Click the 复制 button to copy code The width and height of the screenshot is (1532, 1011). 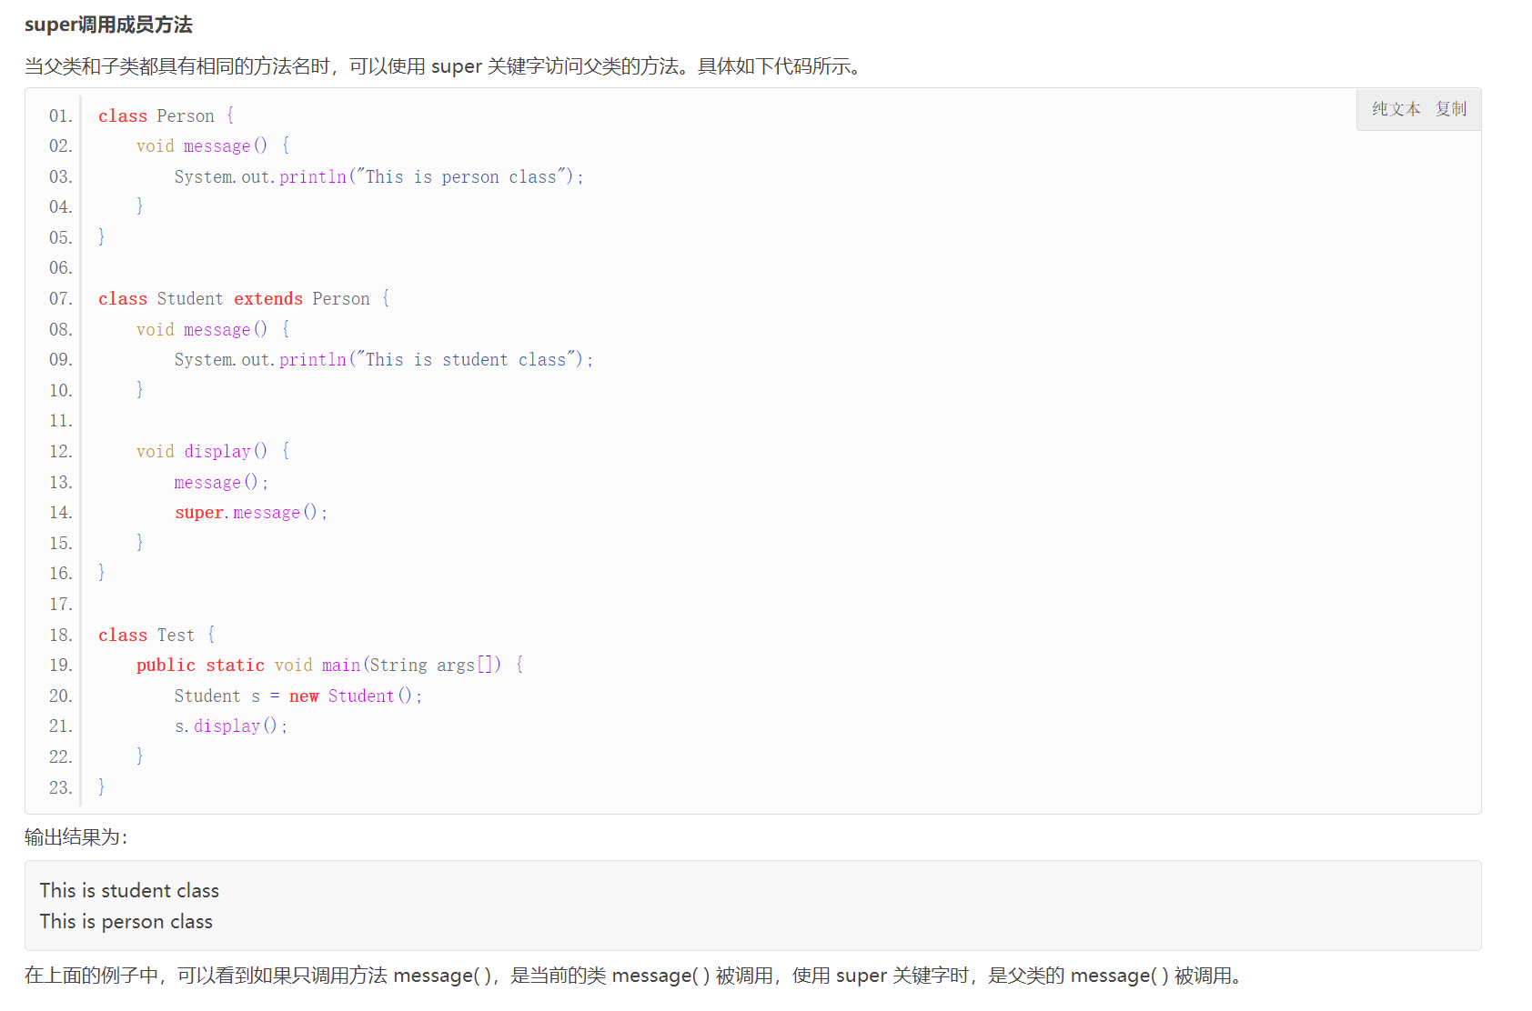1451,109
